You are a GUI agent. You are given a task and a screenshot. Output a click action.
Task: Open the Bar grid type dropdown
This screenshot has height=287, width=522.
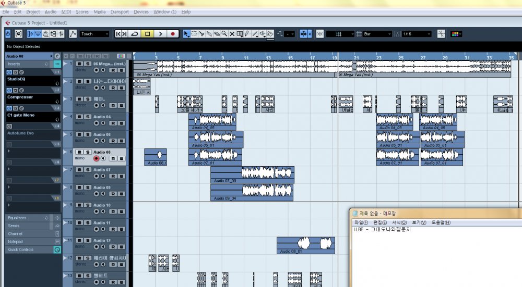(377, 34)
